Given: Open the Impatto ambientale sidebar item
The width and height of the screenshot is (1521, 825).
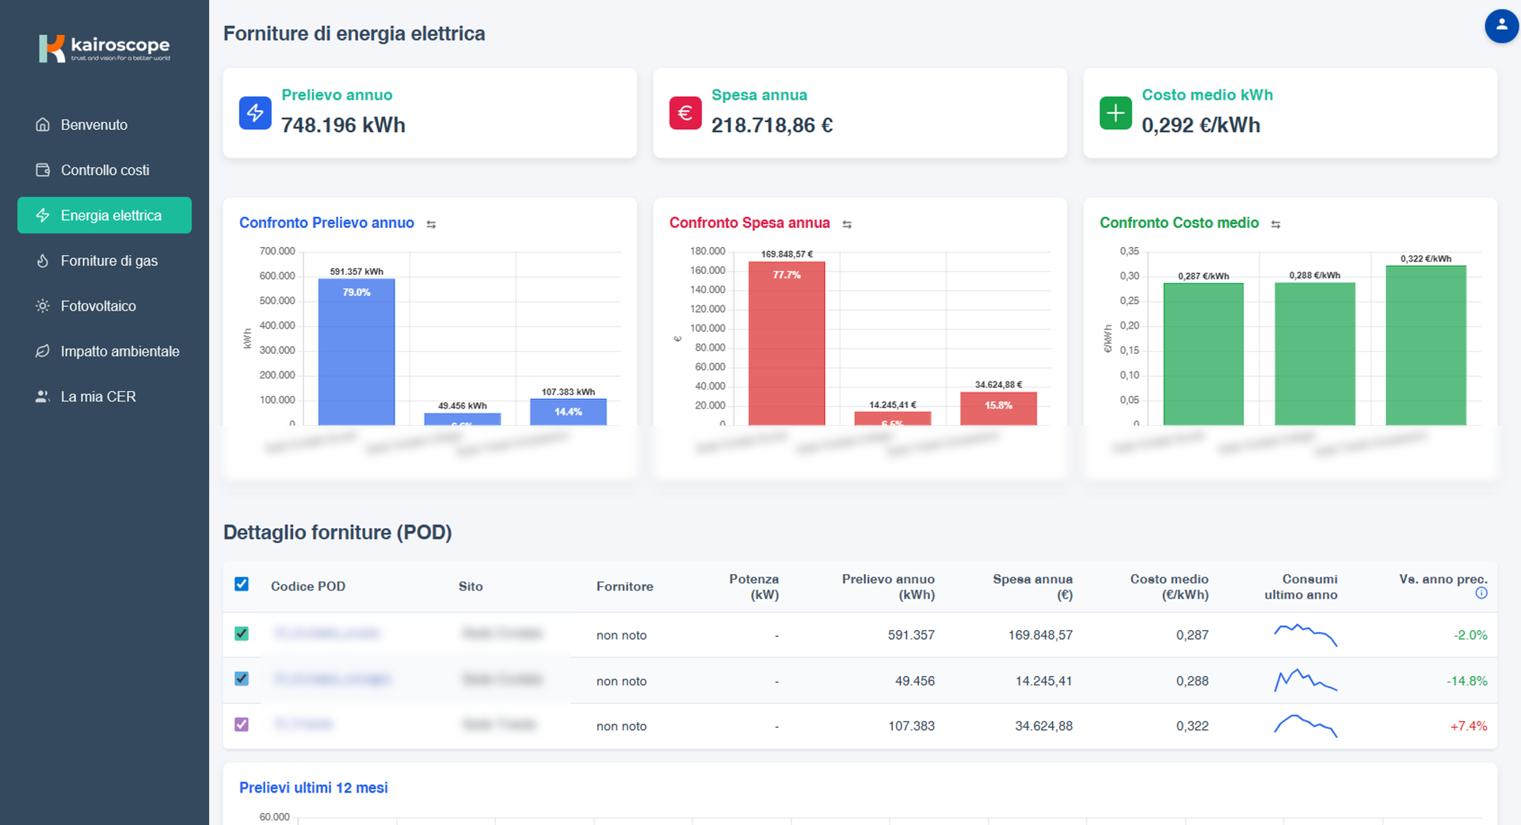Looking at the screenshot, I should (x=120, y=352).
